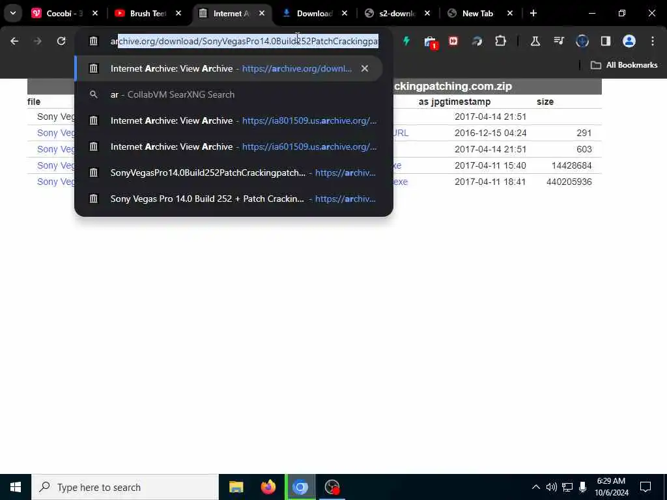The height and width of the screenshot is (500, 667).
Task: Click the microphone tray icon
Action: [x=583, y=487]
